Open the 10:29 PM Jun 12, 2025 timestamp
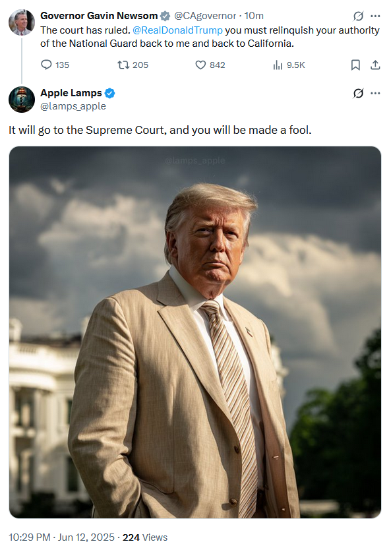 61,537
